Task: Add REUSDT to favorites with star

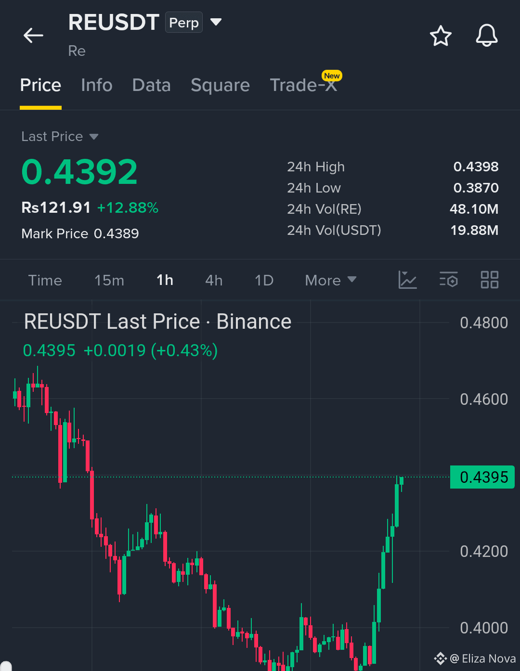Action: click(x=441, y=36)
